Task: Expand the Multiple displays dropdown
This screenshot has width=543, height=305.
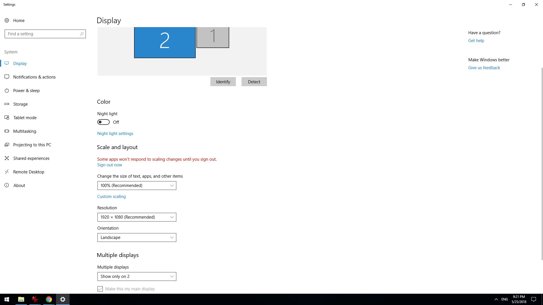Action: click(x=137, y=276)
